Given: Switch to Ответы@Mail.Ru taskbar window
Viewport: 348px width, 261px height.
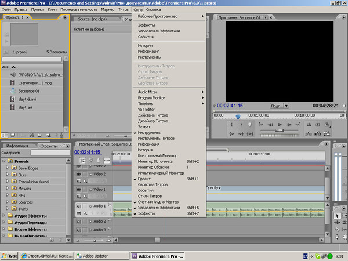Looking at the screenshot, I should tap(47, 256).
